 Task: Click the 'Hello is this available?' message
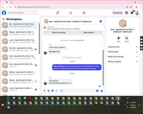(57, 47)
